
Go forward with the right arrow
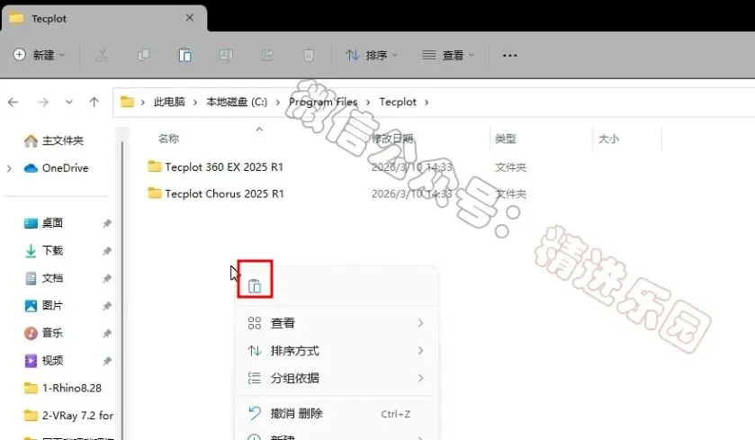43,102
